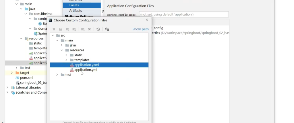Refresh the file tree with the reload icon

tap(98, 29)
